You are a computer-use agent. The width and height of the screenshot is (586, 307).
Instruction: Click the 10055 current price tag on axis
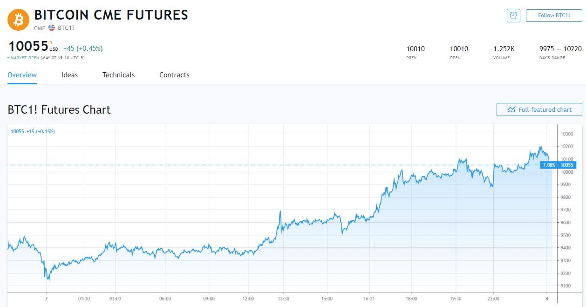pos(567,165)
